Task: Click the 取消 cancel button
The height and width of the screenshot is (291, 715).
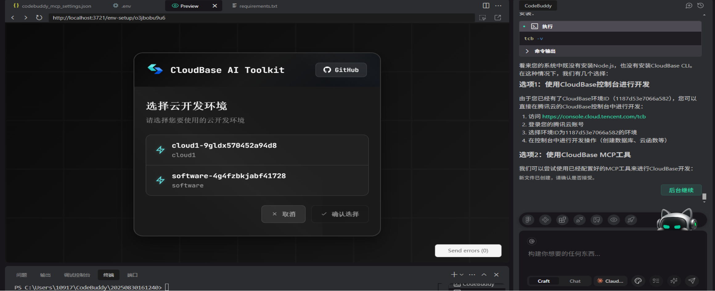Action: (284, 214)
